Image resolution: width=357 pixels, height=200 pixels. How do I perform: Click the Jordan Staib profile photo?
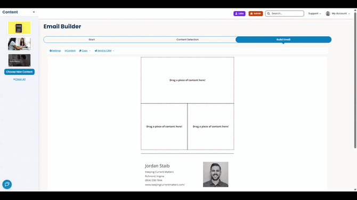click(x=216, y=174)
